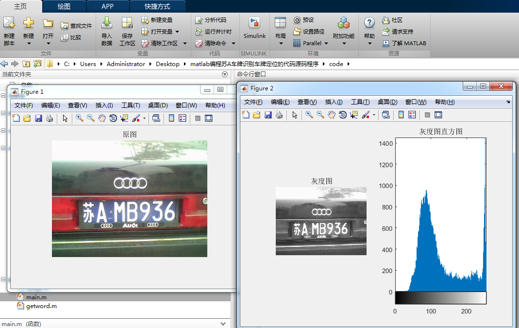Open the 布局 layout menu

click(280, 31)
